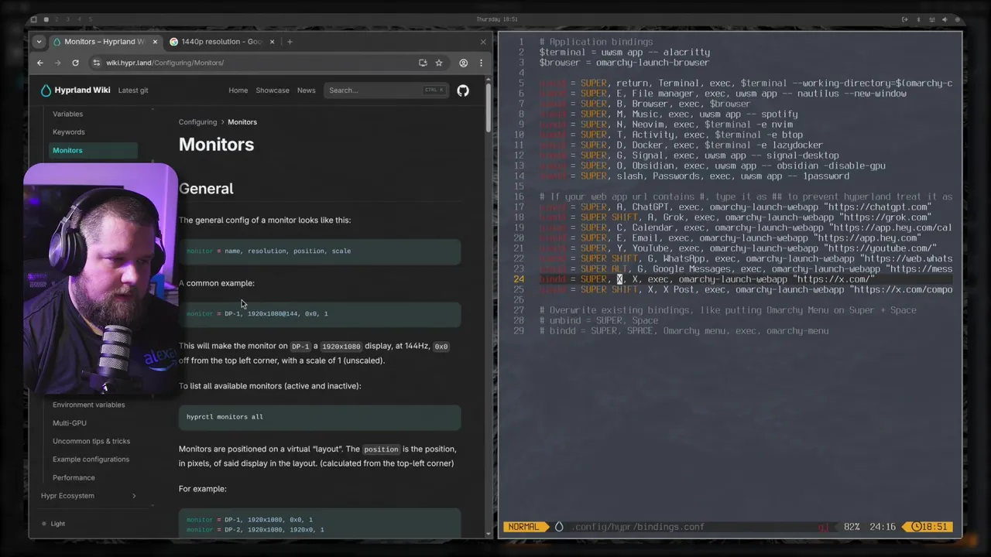The width and height of the screenshot is (991, 557).
Task: Click the Bluetooth icon in top bar
Action: click(917, 19)
